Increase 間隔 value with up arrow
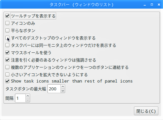163x120 pixels. (x=28, y=96)
